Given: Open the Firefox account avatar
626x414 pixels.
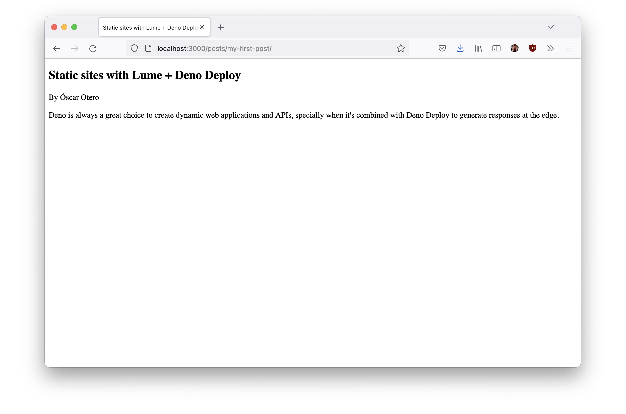Looking at the screenshot, I should pyautogui.click(x=514, y=48).
